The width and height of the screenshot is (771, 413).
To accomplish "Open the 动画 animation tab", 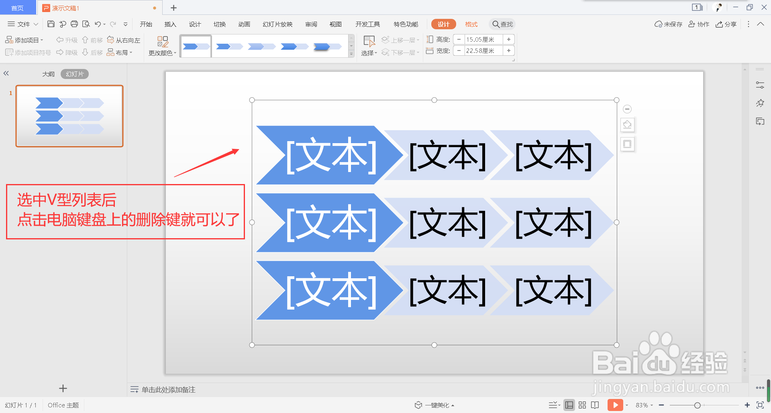I will (244, 24).
